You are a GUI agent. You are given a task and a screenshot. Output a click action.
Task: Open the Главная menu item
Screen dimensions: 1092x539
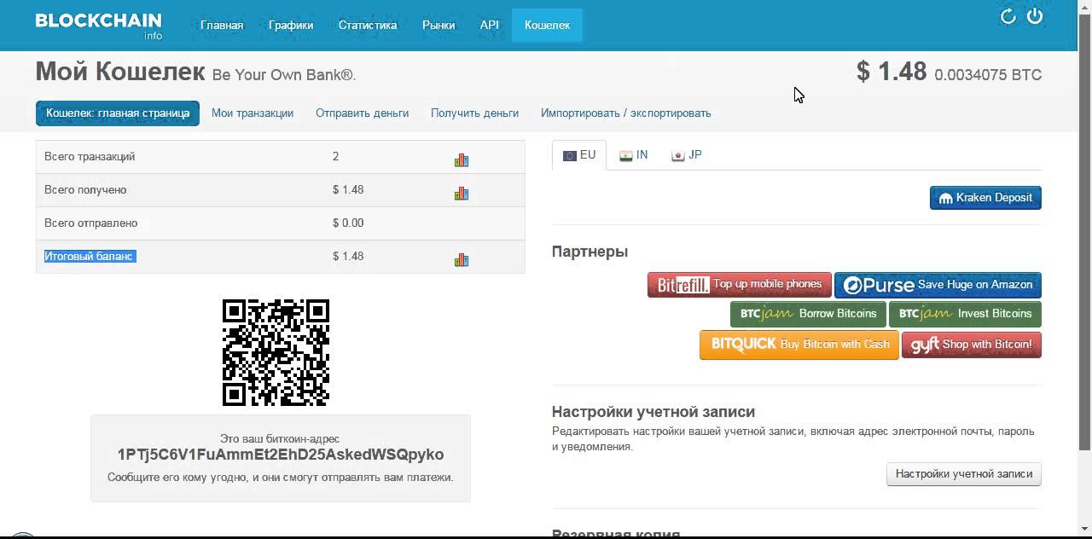click(222, 26)
